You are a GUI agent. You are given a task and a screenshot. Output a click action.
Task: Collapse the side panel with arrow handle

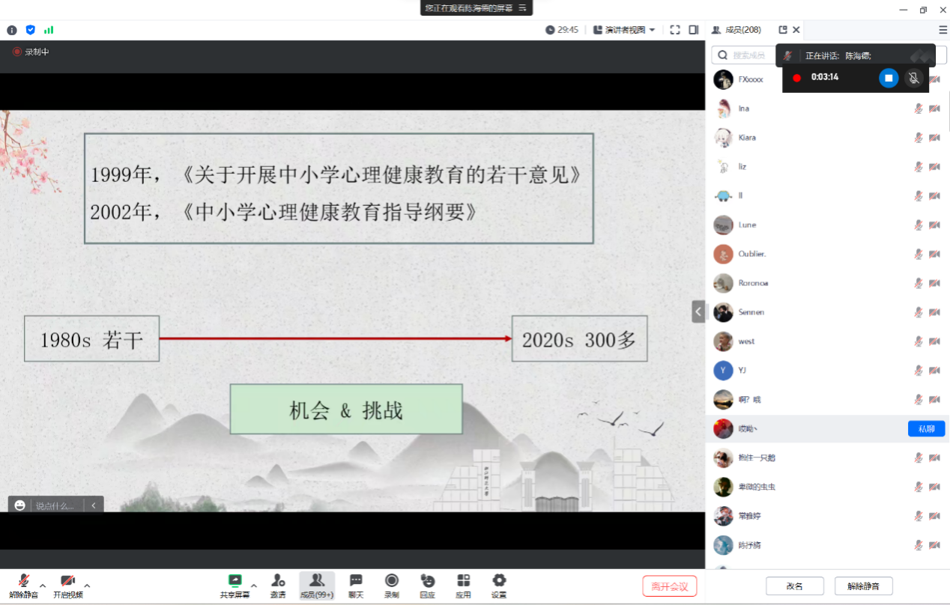coord(698,311)
